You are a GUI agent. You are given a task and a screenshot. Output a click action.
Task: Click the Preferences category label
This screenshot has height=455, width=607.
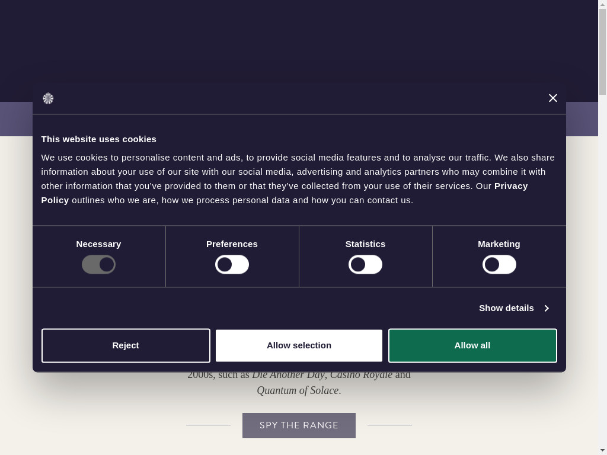click(232, 244)
